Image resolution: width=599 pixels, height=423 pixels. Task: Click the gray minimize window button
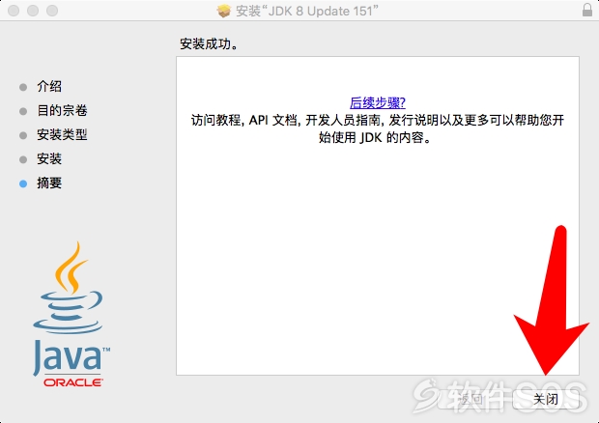[33, 11]
